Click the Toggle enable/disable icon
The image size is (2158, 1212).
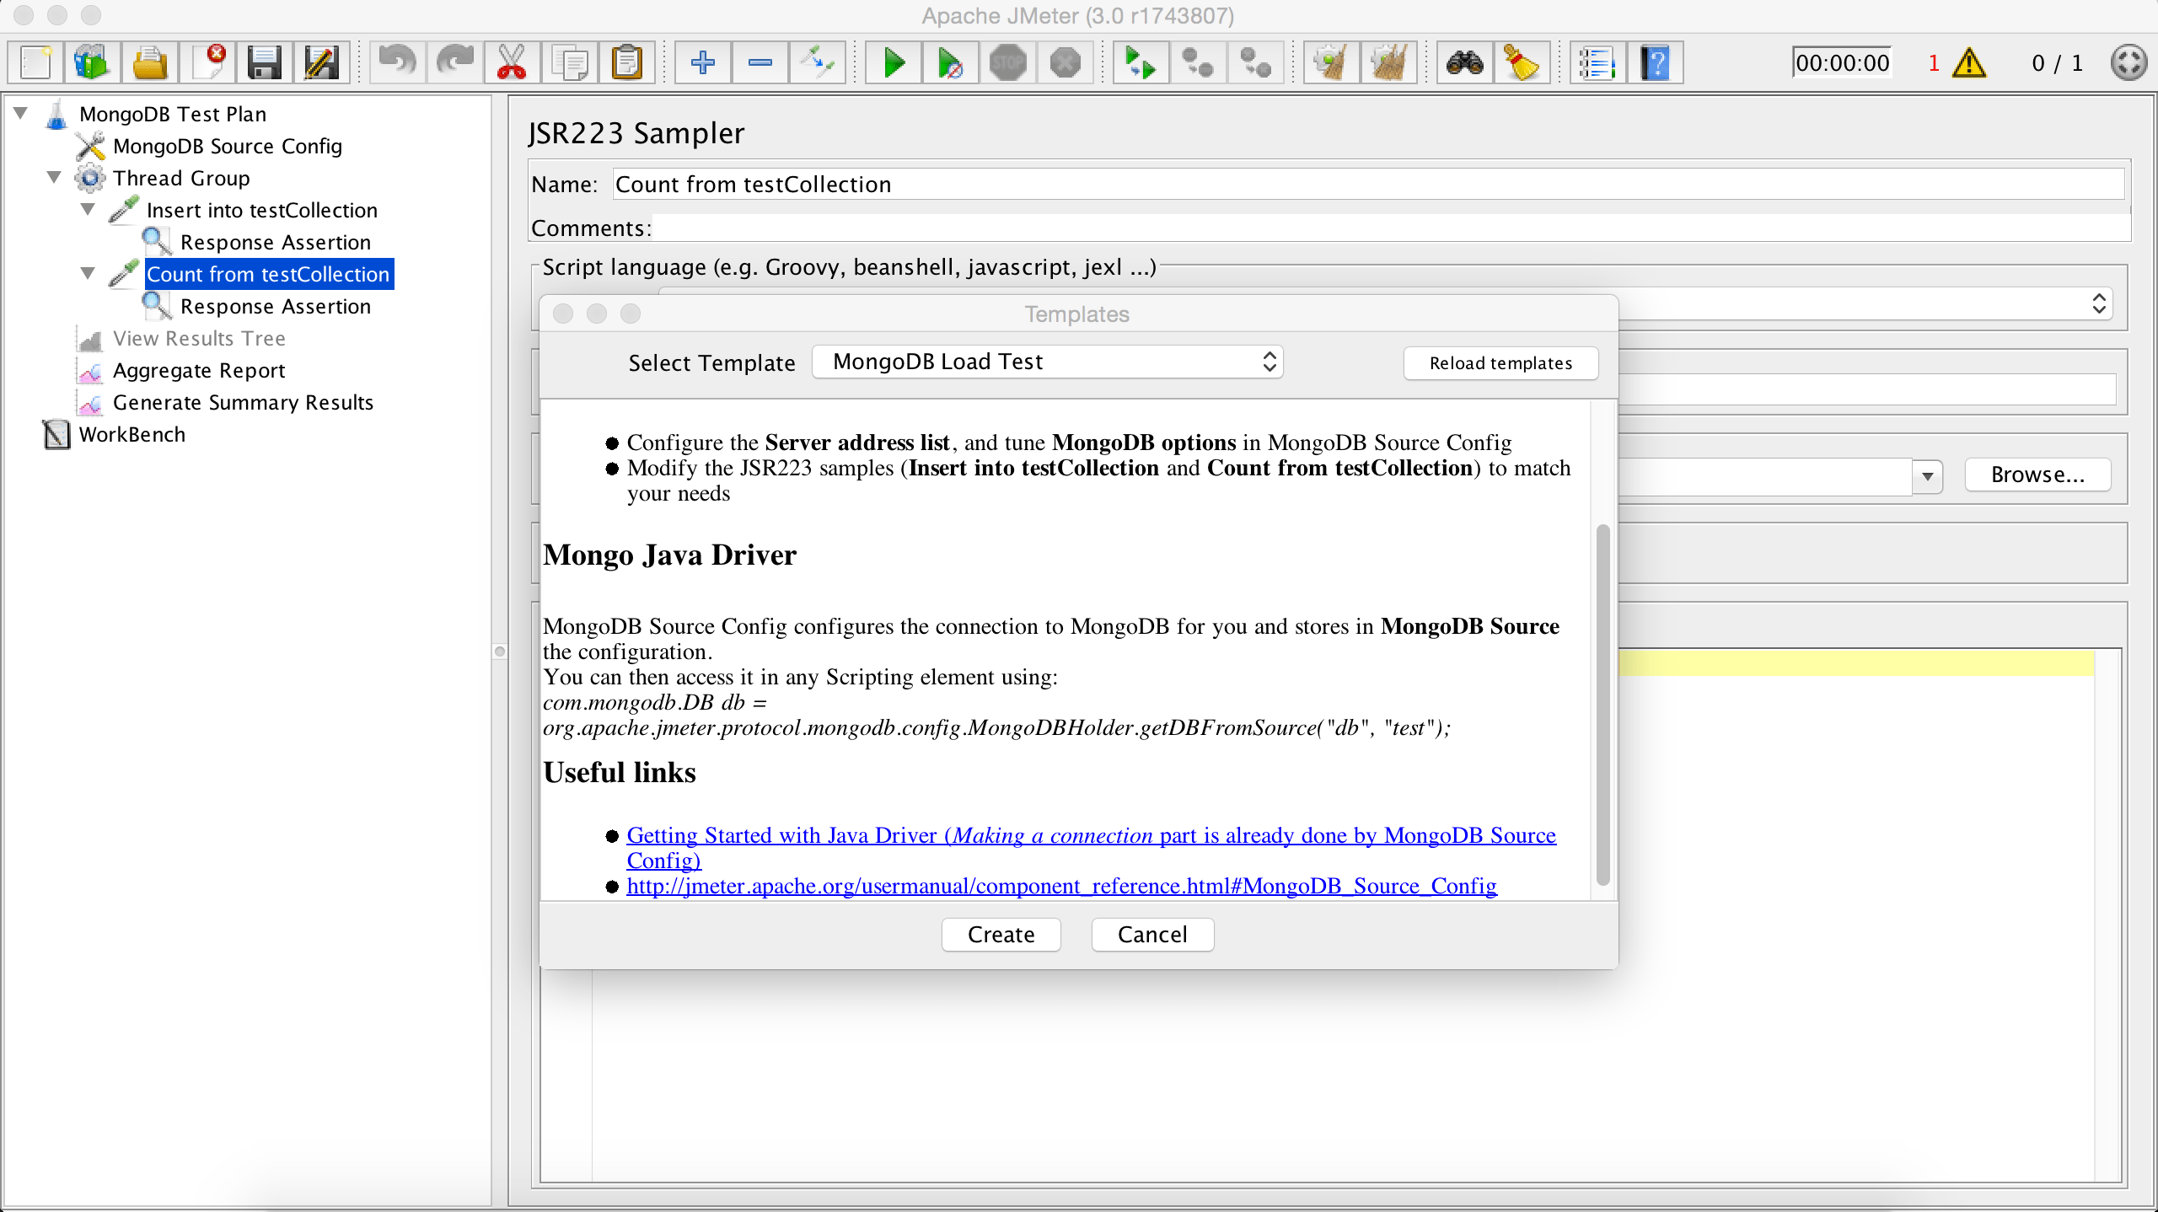click(x=817, y=63)
